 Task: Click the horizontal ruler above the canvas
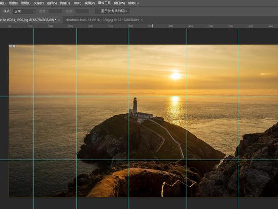pos(139,26)
